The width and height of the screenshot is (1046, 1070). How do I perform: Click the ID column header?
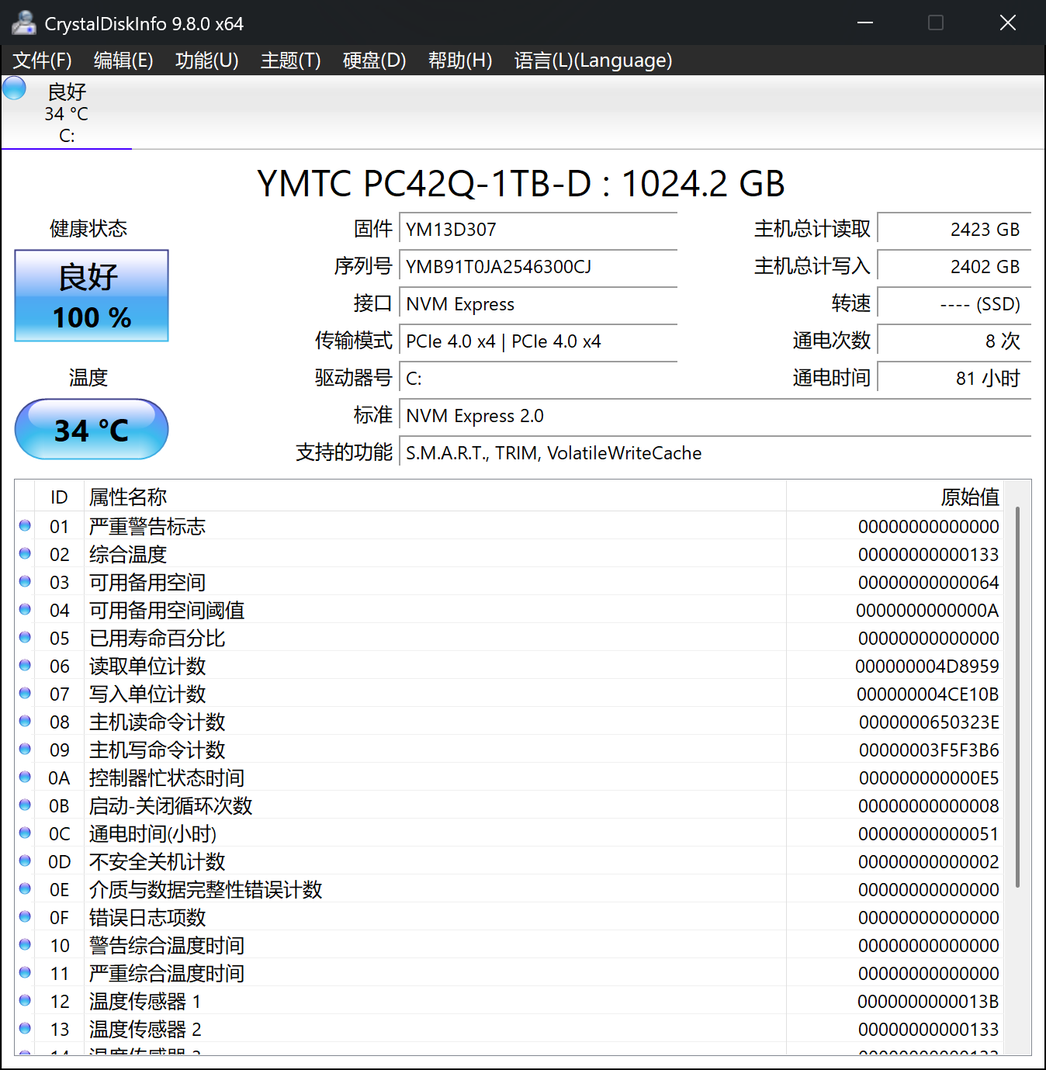(x=60, y=497)
